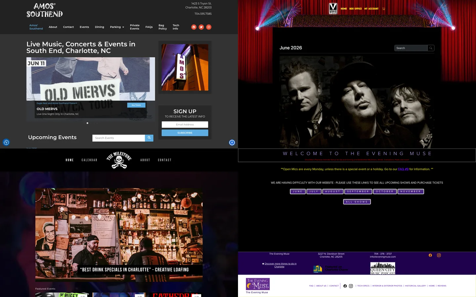Follow the FAQ #9 link

[403, 169]
